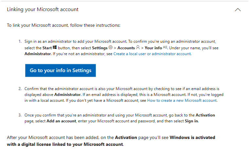Click the Settings gear icon
The image size is (250, 154).
point(111,47)
